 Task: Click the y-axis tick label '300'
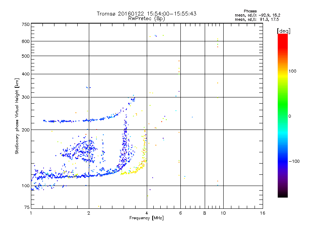pos(25,97)
